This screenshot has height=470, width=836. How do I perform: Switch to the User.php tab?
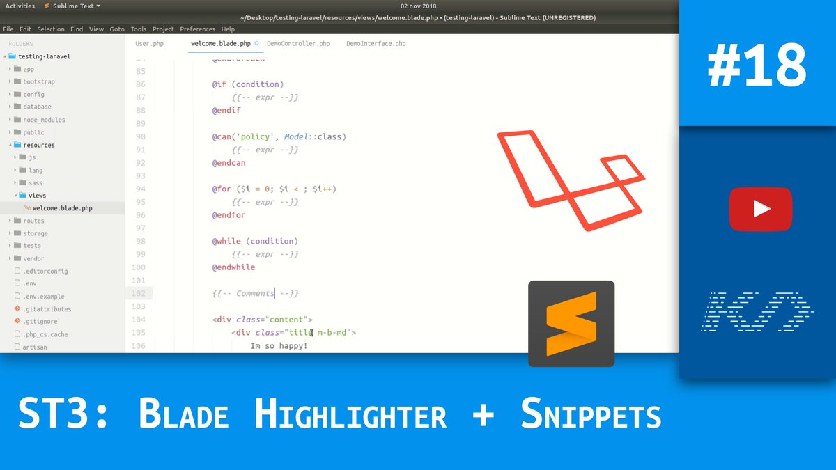(x=149, y=44)
